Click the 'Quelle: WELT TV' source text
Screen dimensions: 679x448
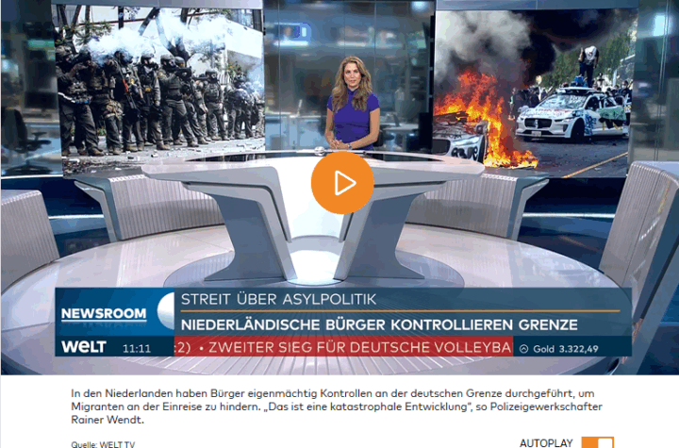[x=103, y=444]
